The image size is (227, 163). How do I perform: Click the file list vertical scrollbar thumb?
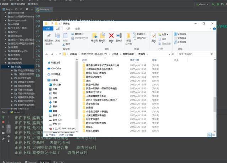coord(215,104)
